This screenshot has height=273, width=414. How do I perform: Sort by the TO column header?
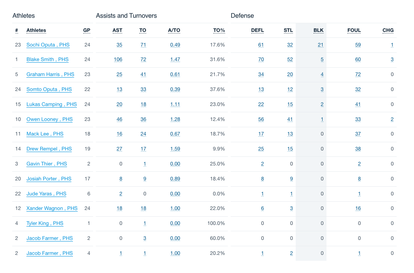(x=143, y=30)
